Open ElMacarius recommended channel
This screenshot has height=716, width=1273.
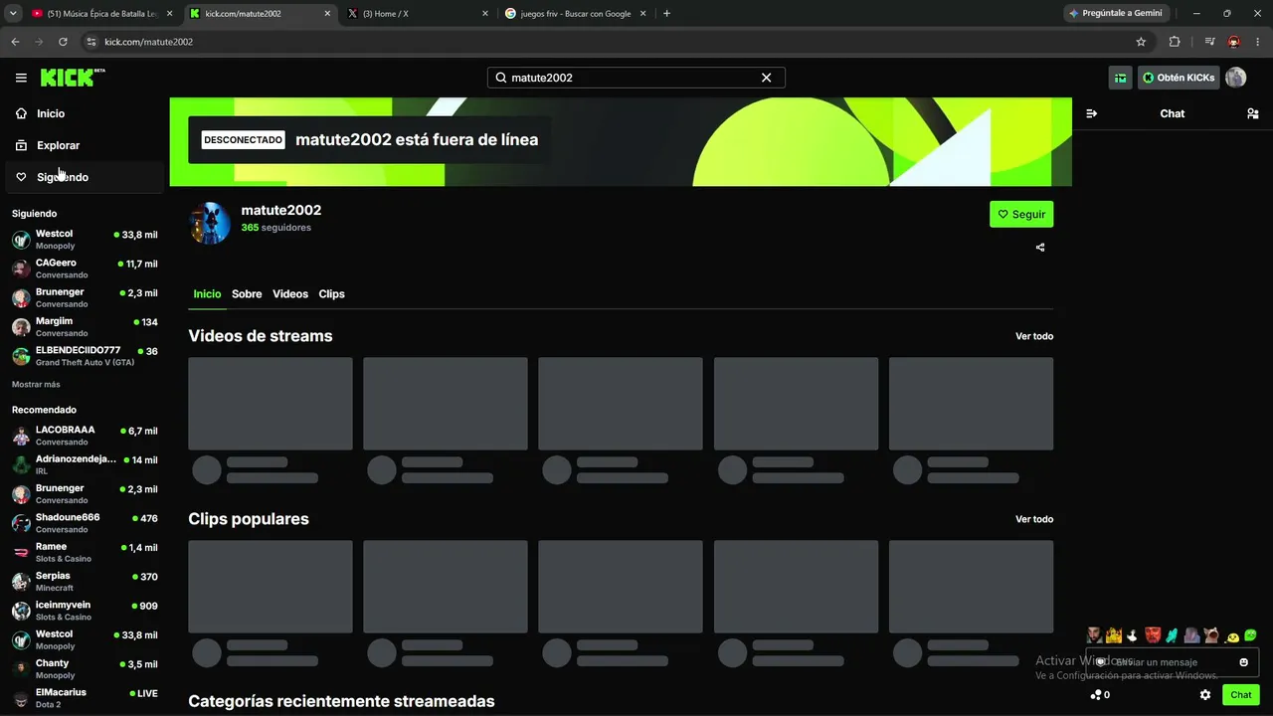pos(85,698)
